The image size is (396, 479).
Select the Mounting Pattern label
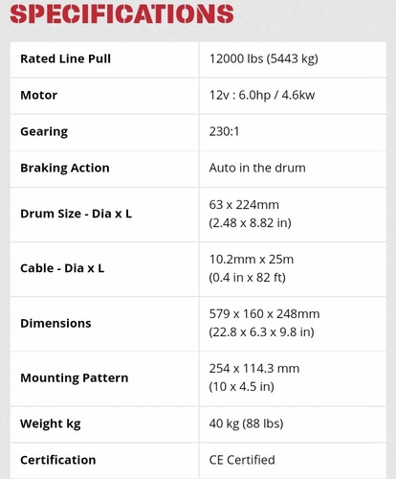click(75, 378)
